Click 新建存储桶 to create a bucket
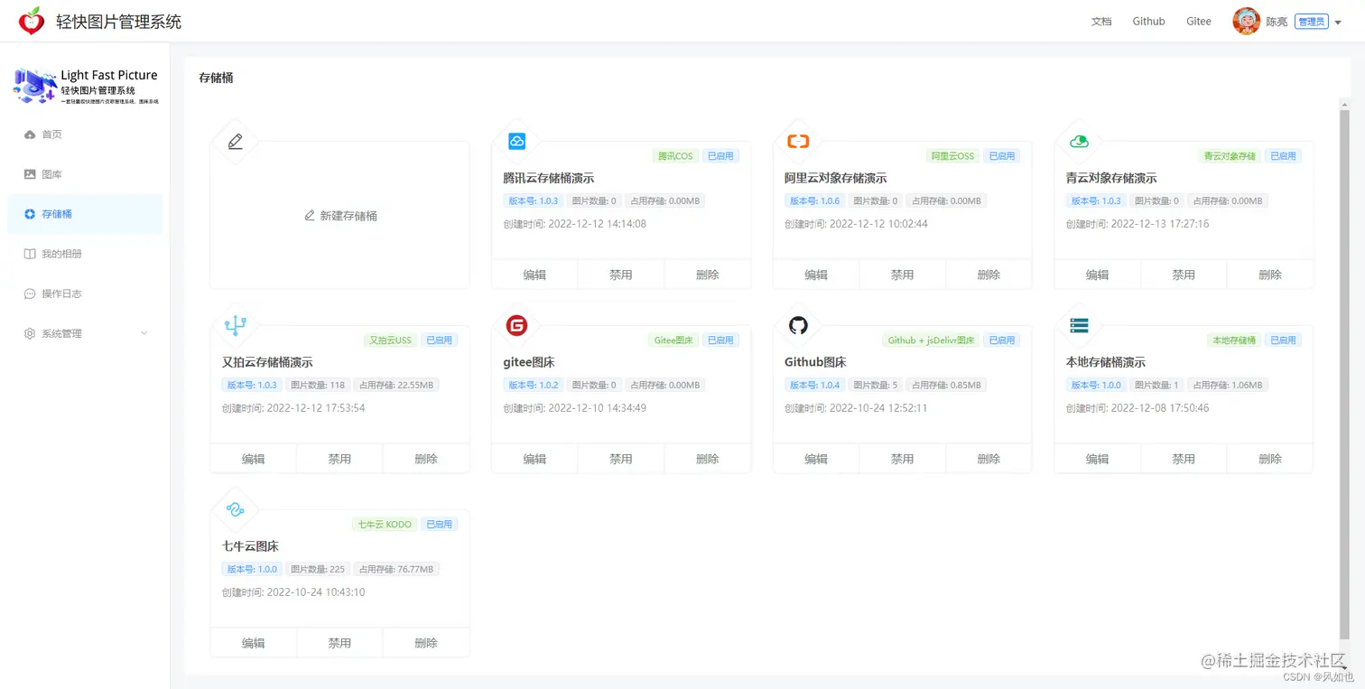This screenshot has width=1365, height=689. (x=339, y=215)
